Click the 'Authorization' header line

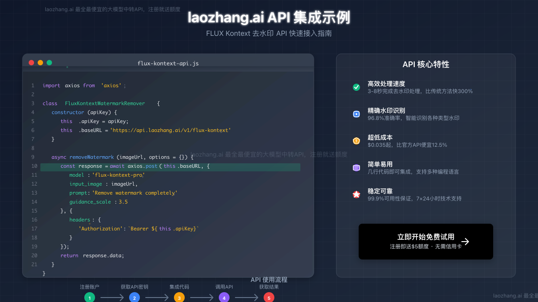coord(139,229)
